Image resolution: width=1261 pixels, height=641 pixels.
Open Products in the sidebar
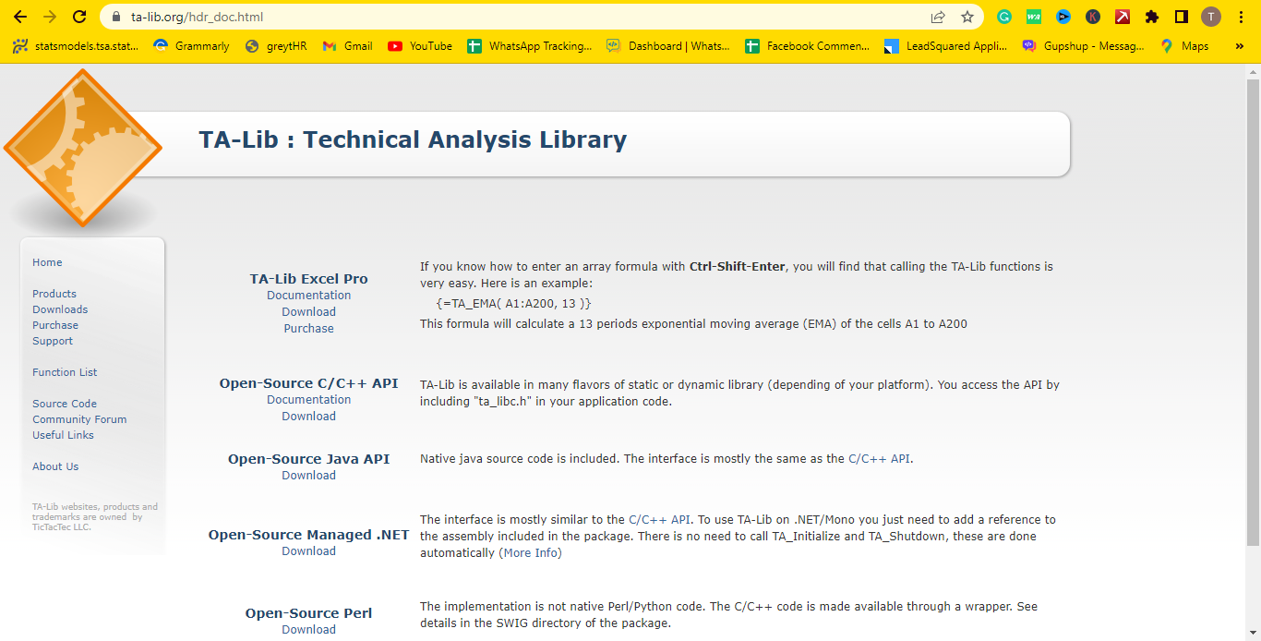[54, 294]
